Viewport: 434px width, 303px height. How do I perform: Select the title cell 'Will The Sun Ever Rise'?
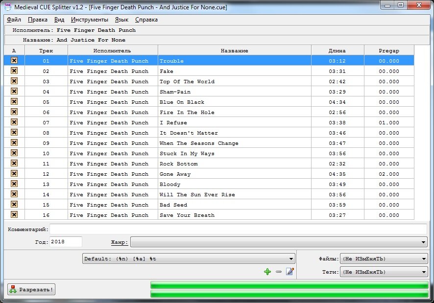point(235,194)
